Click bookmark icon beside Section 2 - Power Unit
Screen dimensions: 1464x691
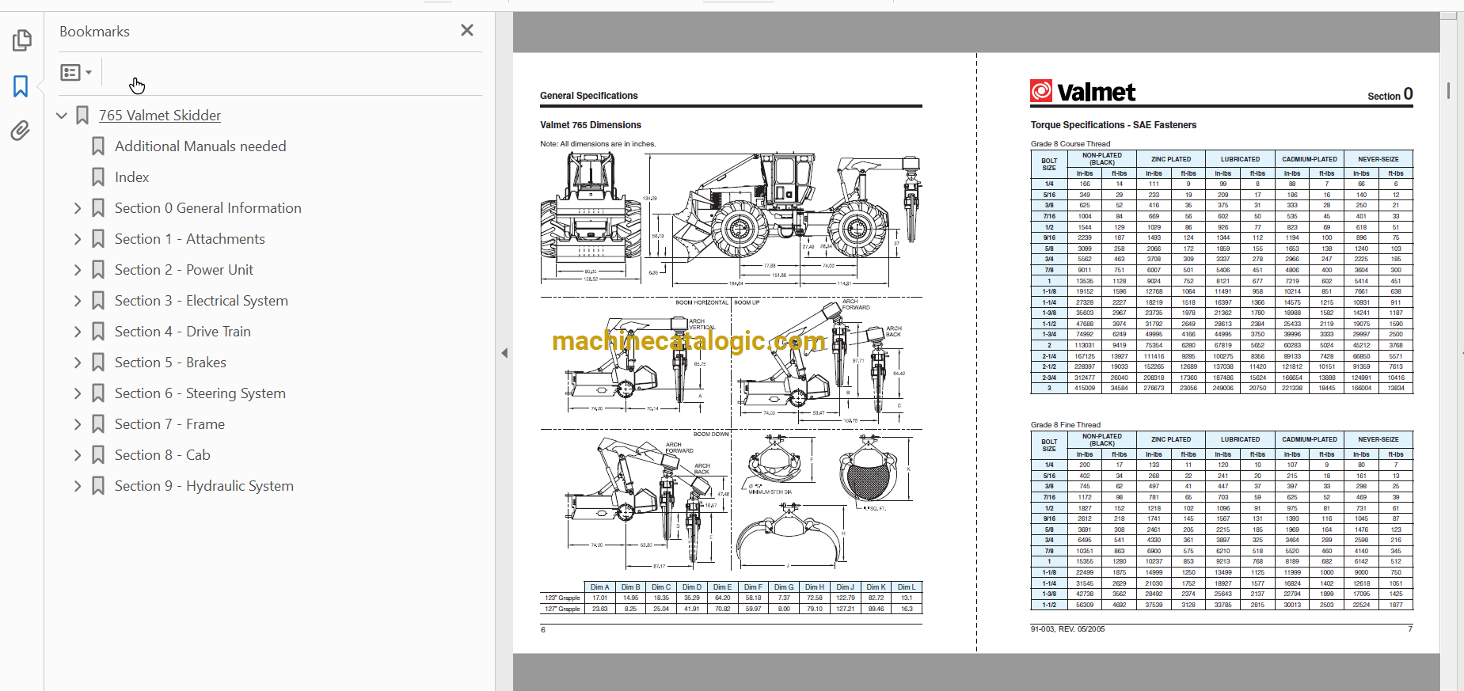[x=98, y=270]
